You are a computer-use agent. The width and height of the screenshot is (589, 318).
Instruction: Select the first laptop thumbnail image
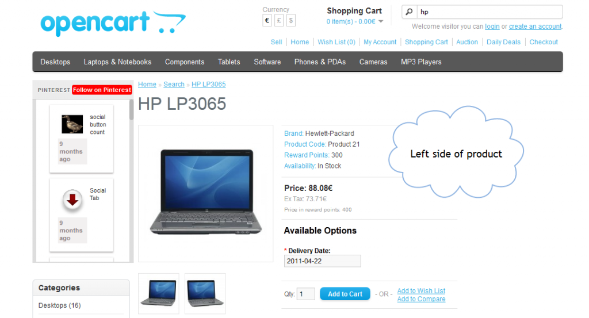[x=159, y=294]
